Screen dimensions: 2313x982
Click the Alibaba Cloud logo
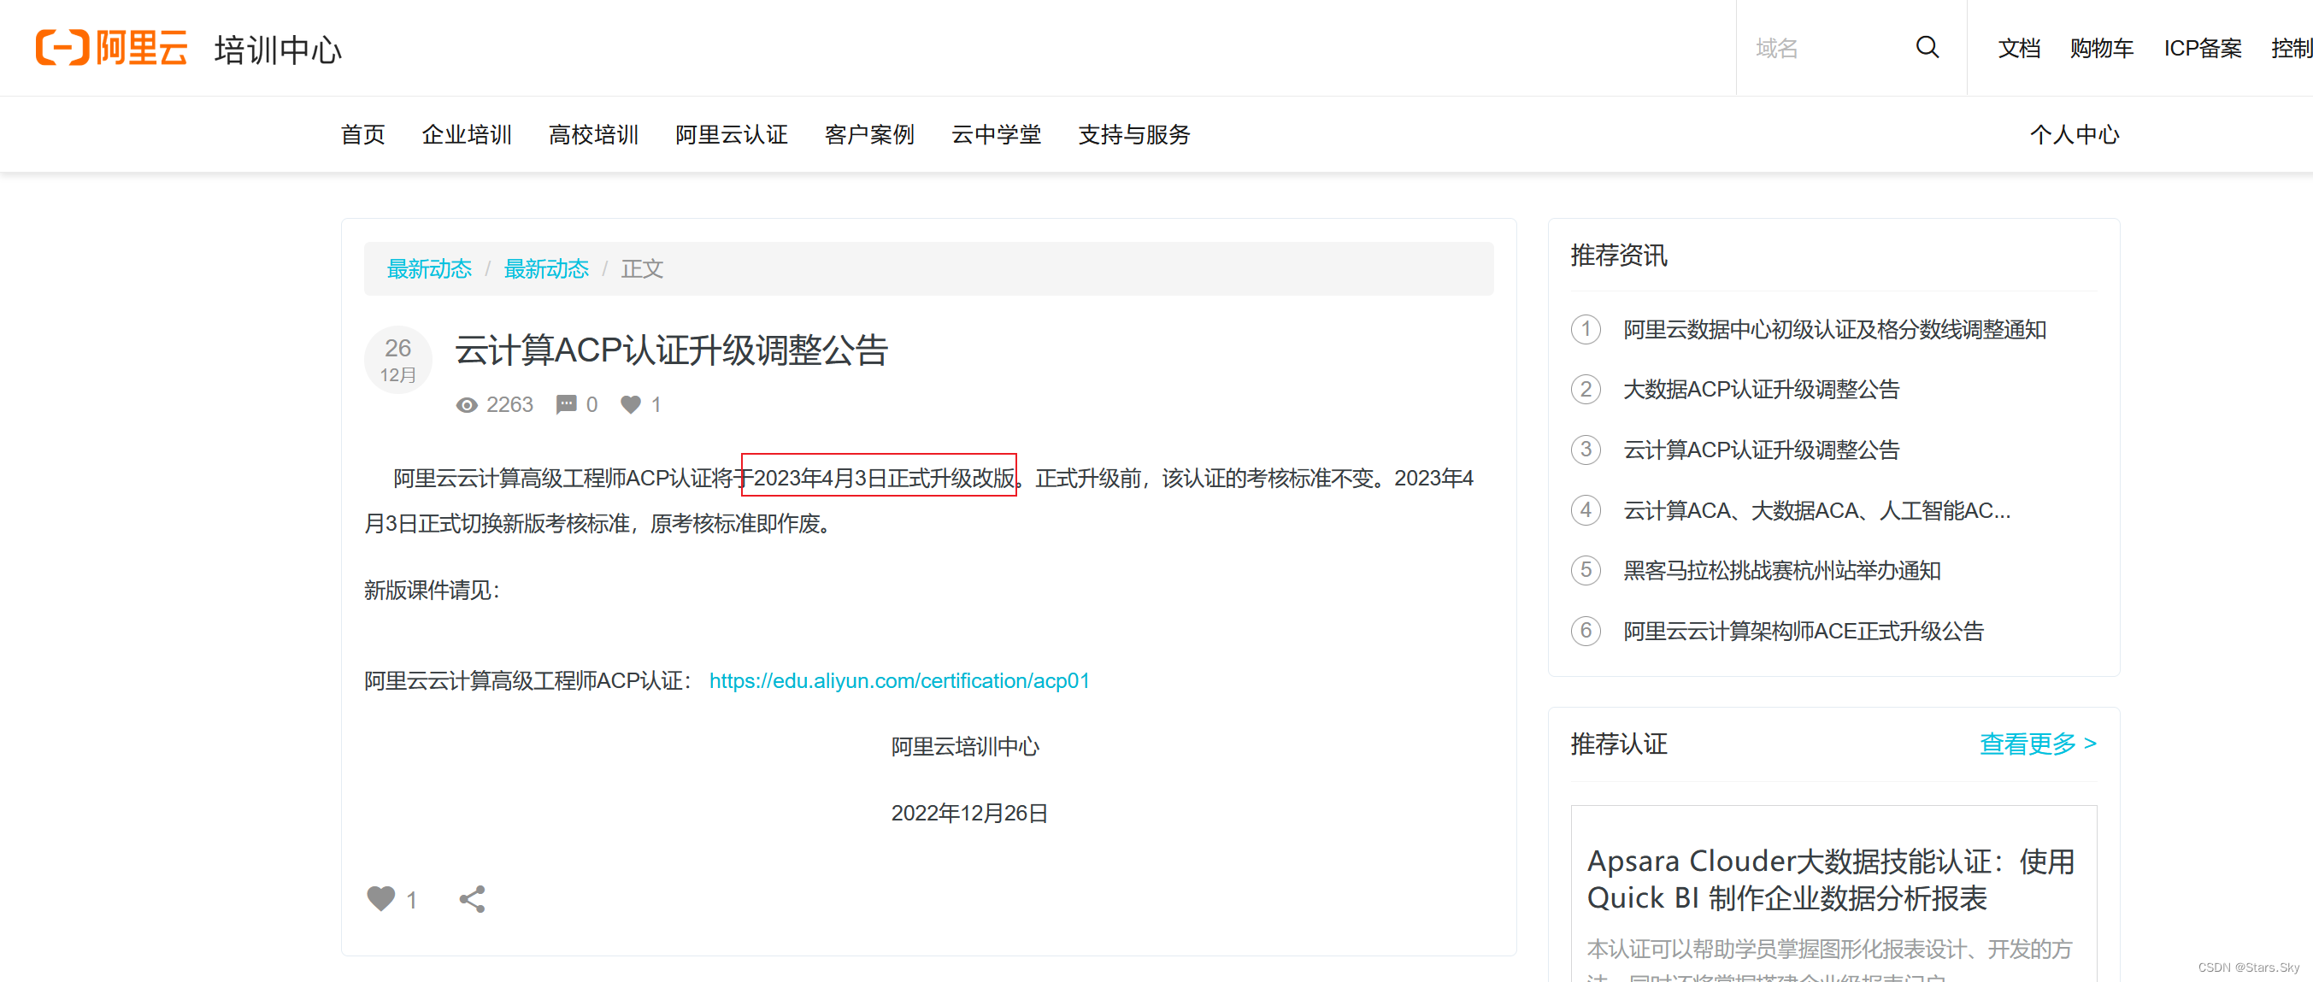pos(111,48)
